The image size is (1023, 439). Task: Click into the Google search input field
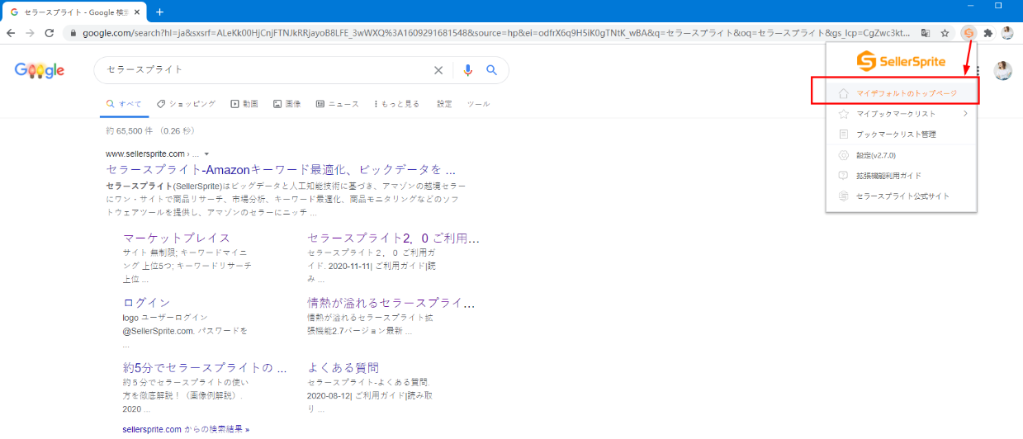(264, 70)
